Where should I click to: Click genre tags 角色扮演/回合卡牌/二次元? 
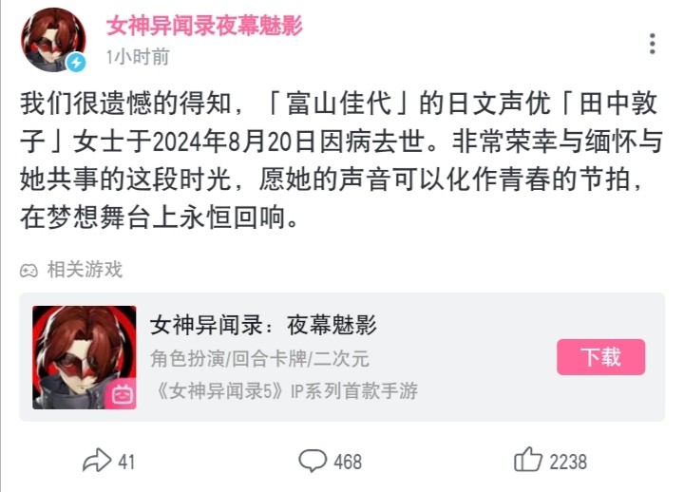[x=259, y=359]
